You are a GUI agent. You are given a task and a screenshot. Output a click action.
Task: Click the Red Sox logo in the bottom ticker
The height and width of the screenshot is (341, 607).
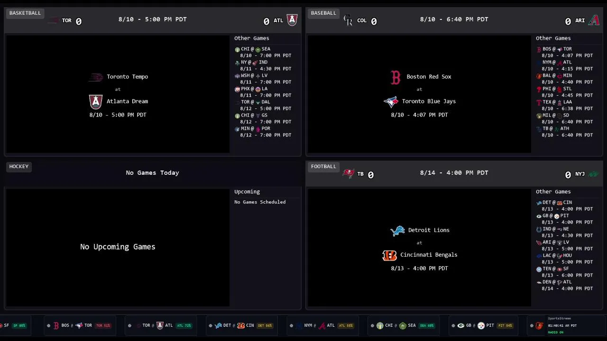click(56, 326)
